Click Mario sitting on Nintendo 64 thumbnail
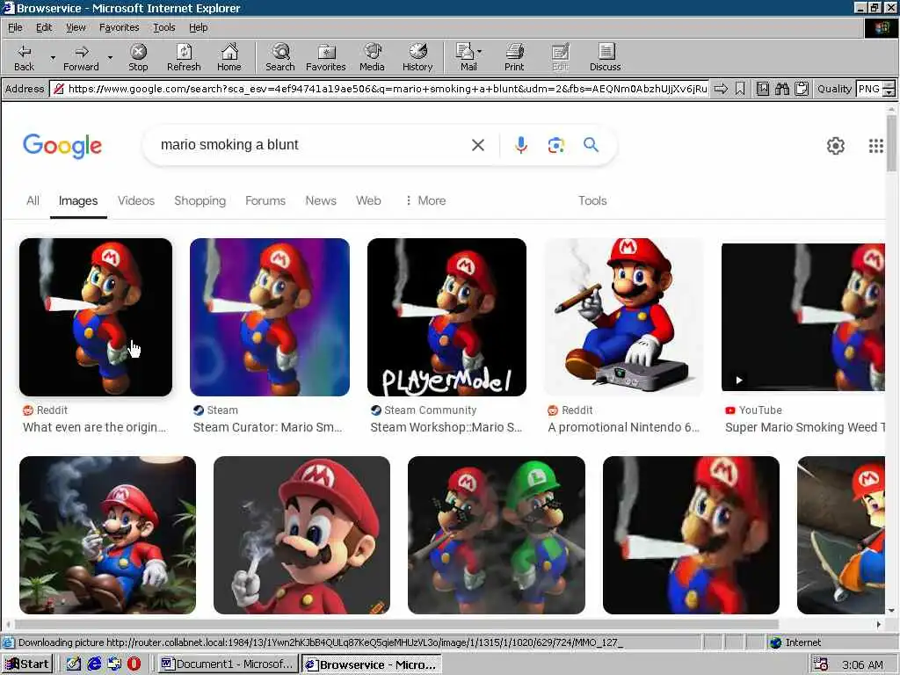The width and height of the screenshot is (900, 675). coord(624,316)
